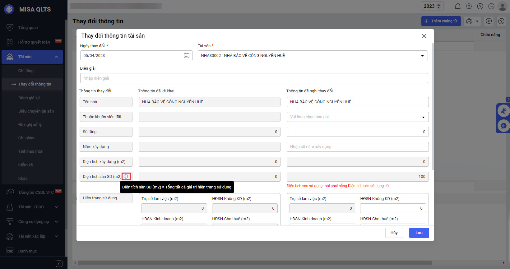Click the help question mark in top bar
The height and width of the screenshot is (269, 510).
click(480, 6)
